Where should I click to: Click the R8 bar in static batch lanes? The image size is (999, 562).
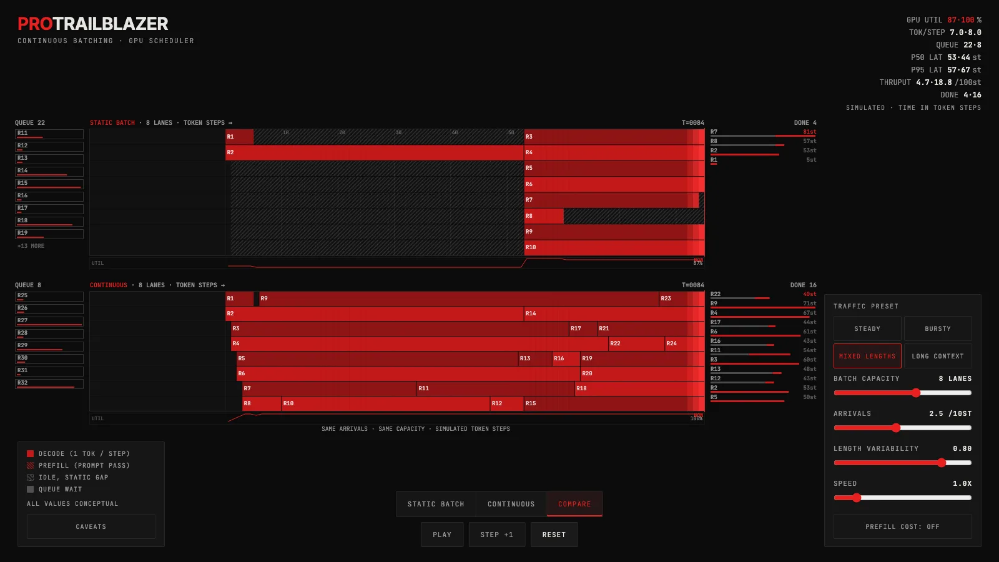[544, 216]
